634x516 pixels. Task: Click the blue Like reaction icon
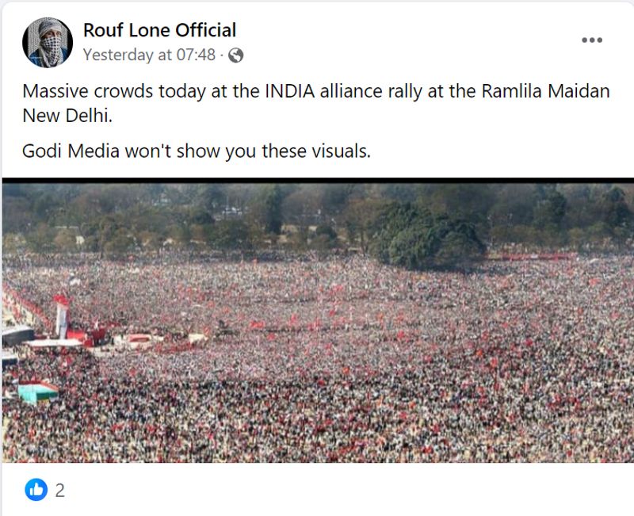[x=36, y=490]
